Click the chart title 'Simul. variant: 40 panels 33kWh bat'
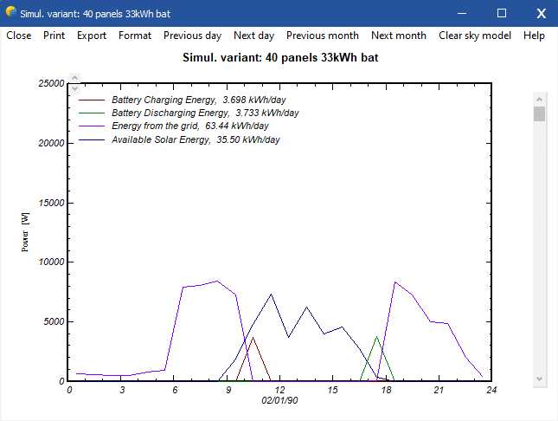Image resolution: width=558 pixels, height=421 pixels. tap(280, 58)
